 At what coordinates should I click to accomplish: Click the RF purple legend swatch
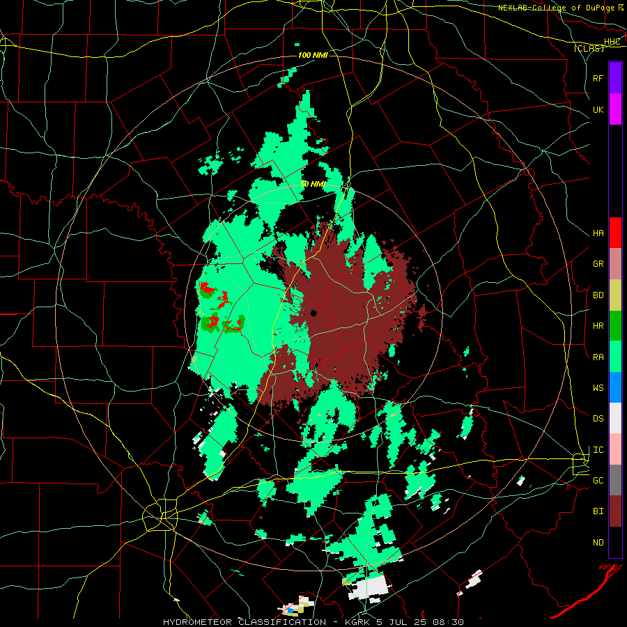pyautogui.click(x=615, y=78)
